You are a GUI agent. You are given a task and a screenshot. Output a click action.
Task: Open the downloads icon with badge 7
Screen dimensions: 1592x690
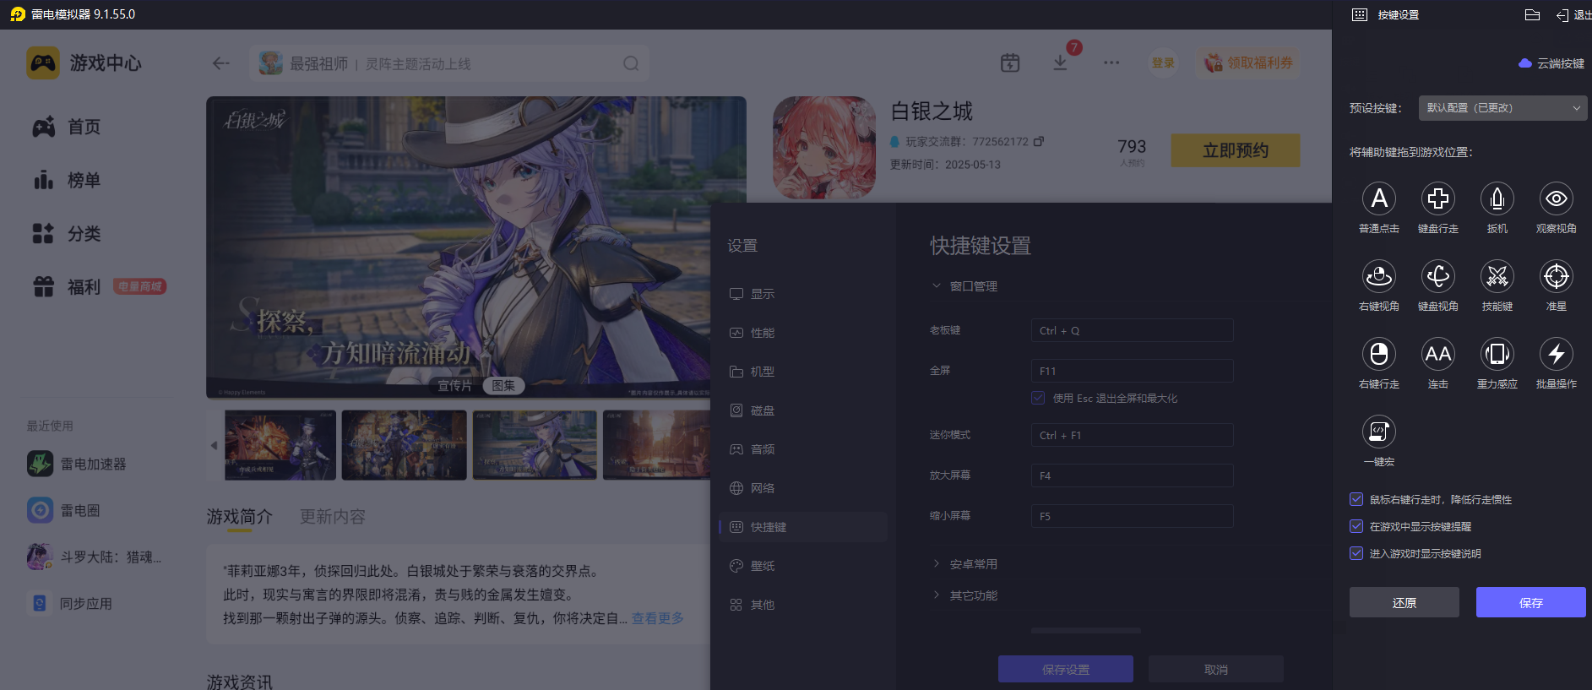1061,62
